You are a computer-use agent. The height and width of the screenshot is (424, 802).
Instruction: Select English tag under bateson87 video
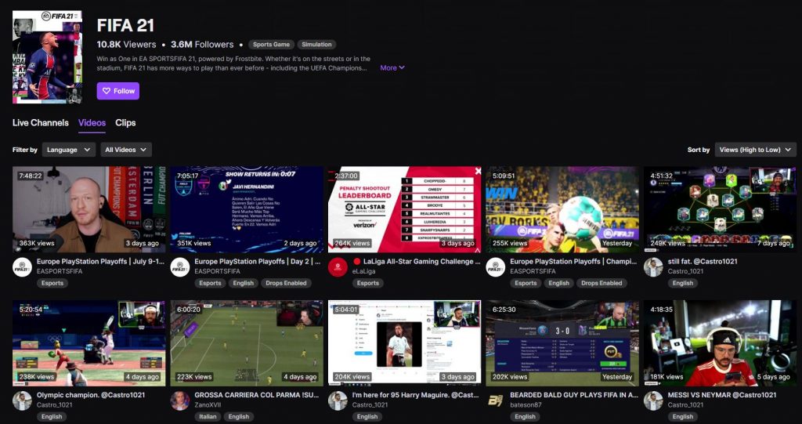(525, 417)
